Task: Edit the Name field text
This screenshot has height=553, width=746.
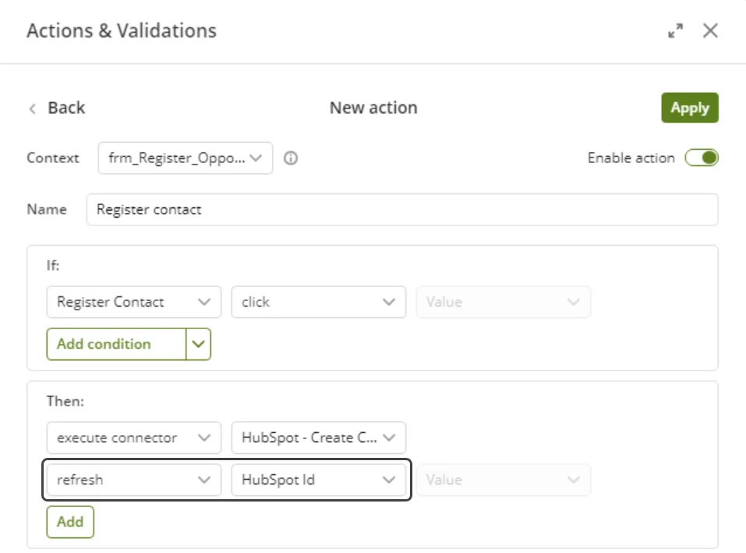Action: pos(402,209)
